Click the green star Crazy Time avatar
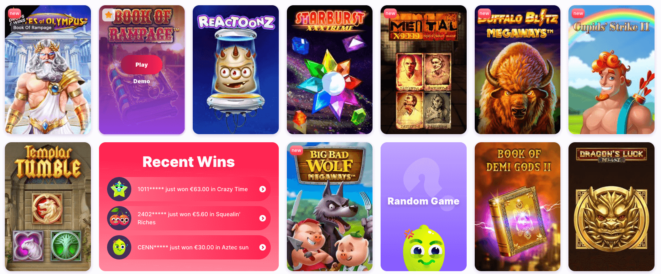Viewport: 661px width, 274px height. [119, 189]
